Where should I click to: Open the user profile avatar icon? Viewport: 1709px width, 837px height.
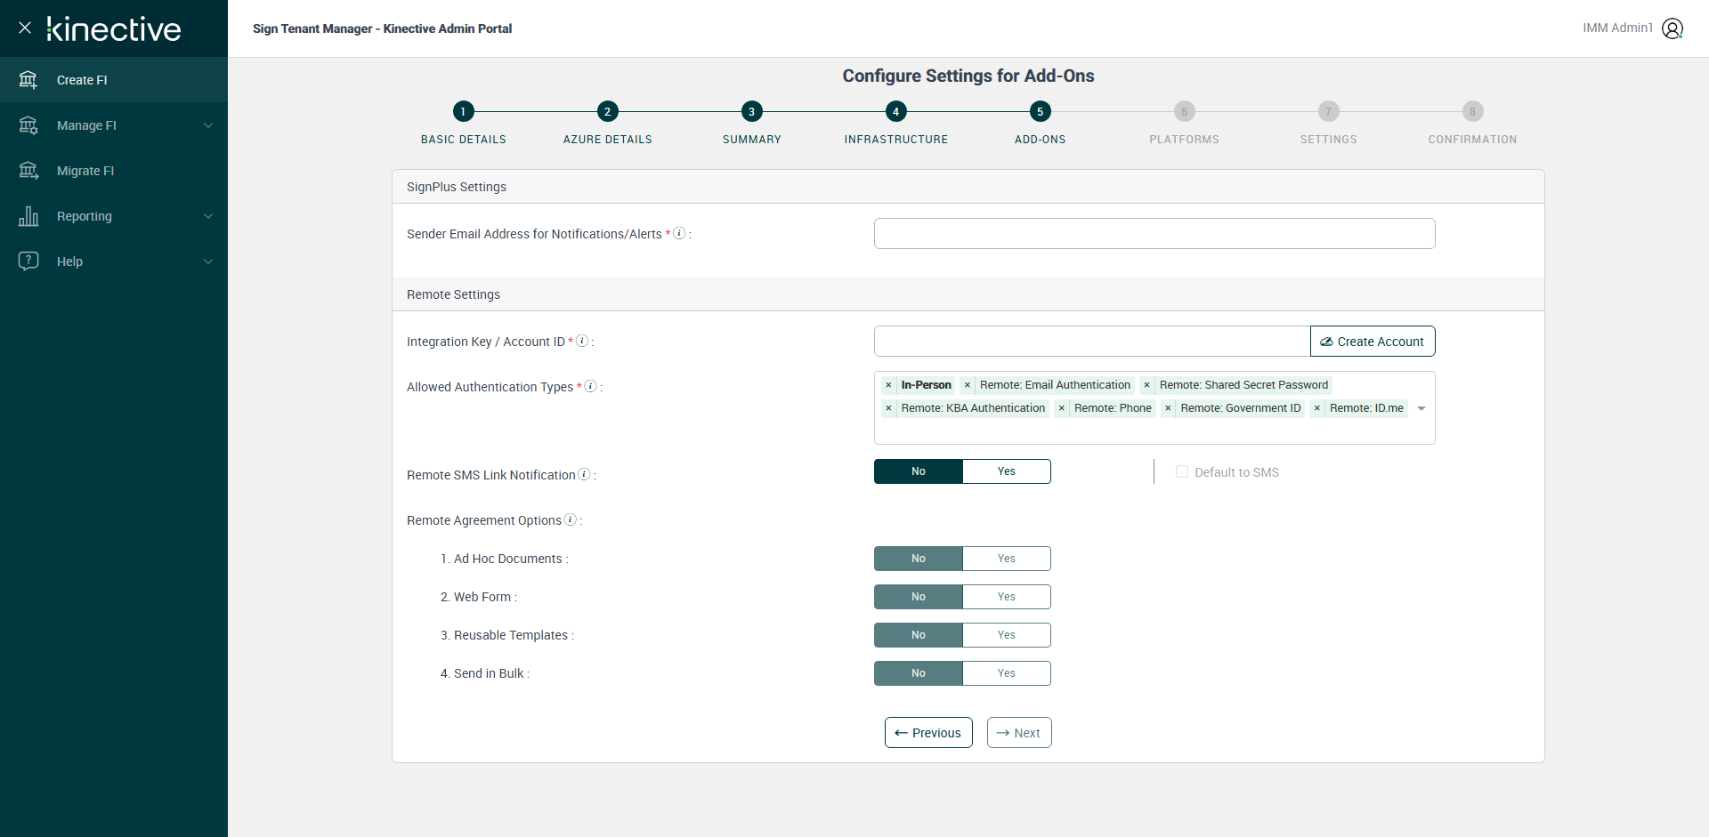[x=1673, y=28]
